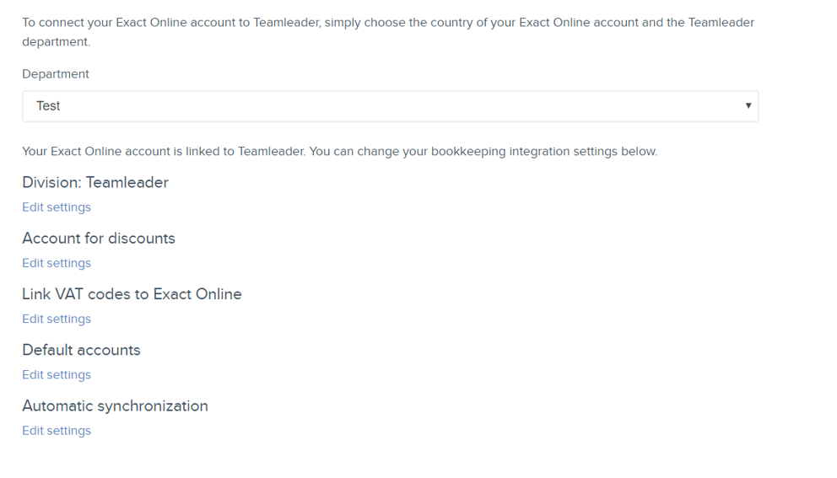The height and width of the screenshot is (478, 837).
Task: Select the 'Test' value text in Department field
Action: click(48, 106)
